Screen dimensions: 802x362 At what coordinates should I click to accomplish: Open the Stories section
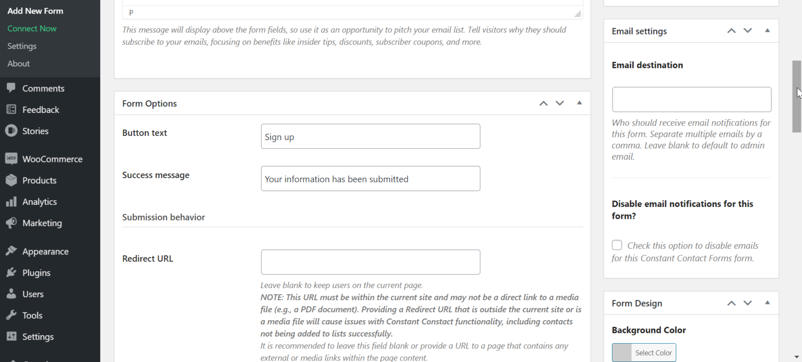pyautogui.click(x=36, y=131)
